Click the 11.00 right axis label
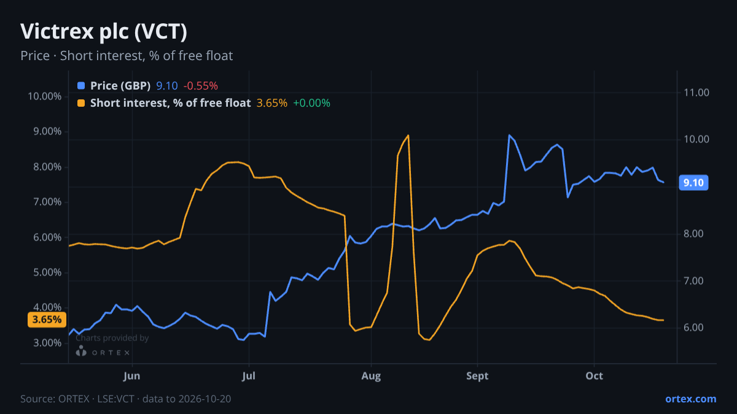This screenshot has width=737, height=414. [x=696, y=93]
